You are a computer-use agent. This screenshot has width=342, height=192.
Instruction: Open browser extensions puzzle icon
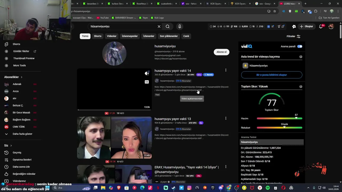click(316, 11)
